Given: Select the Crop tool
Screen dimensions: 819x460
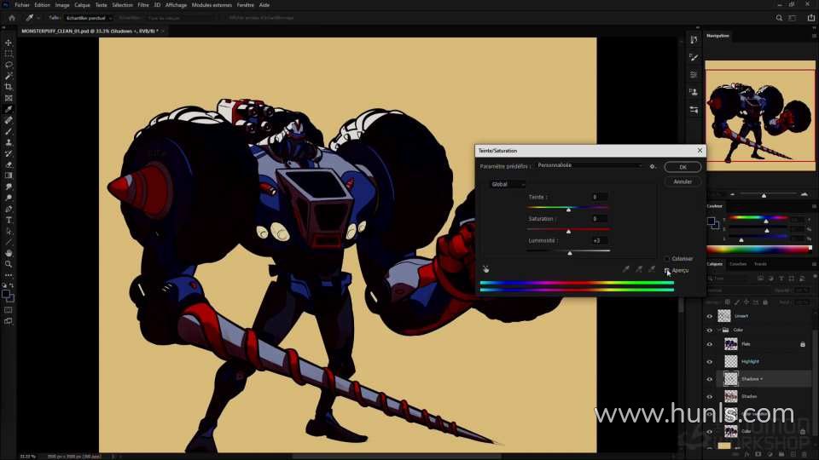Looking at the screenshot, I should pyautogui.click(x=9, y=87).
